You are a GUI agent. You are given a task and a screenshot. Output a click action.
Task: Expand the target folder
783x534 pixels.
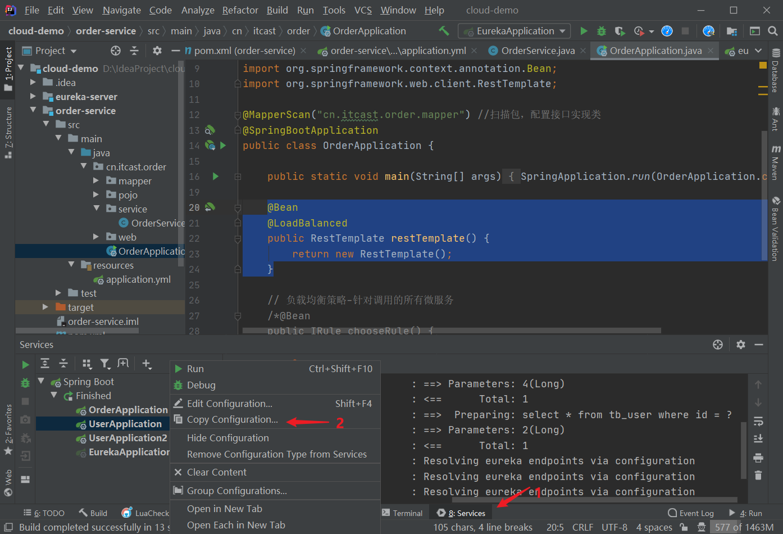tap(45, 307)
